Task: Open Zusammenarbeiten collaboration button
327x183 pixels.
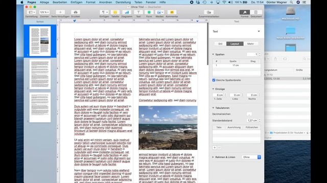Action: [209, 12]
